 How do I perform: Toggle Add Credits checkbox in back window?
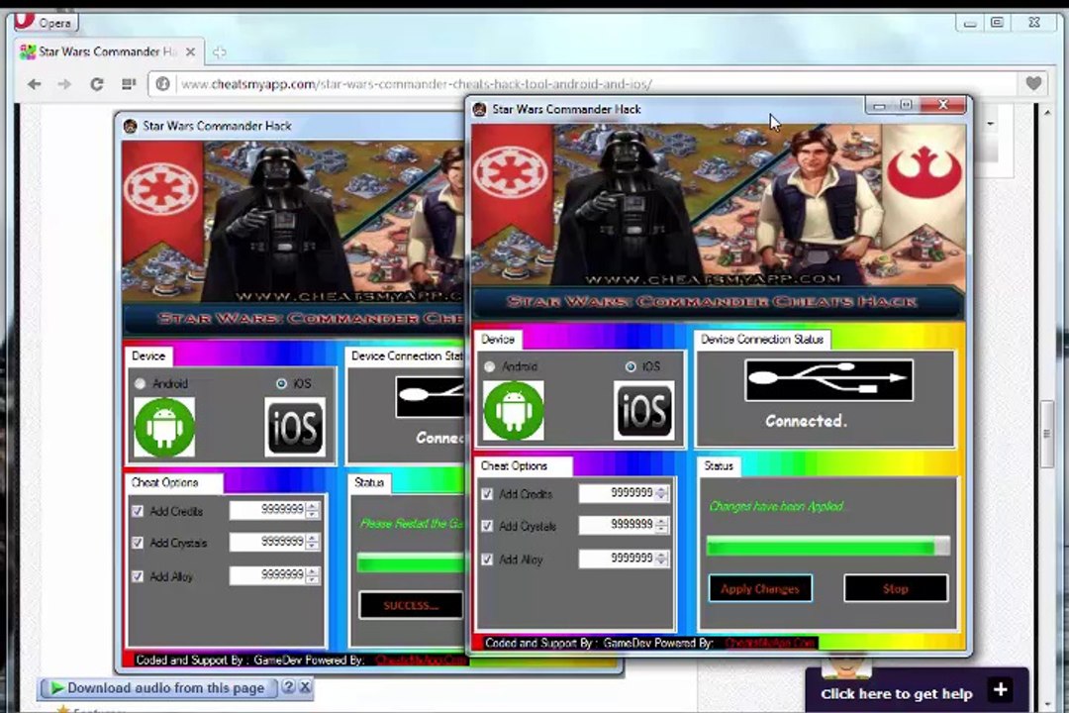137,511
